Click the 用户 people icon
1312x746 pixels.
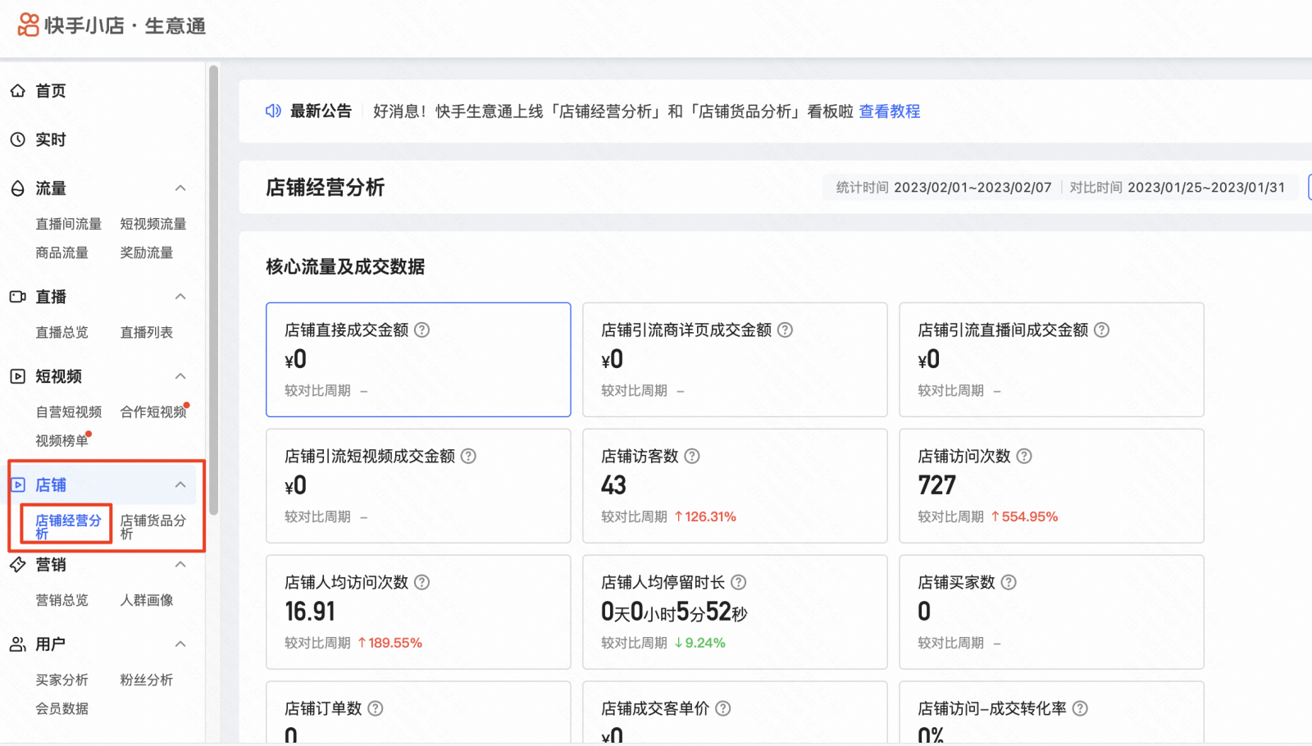coord(18,644)
